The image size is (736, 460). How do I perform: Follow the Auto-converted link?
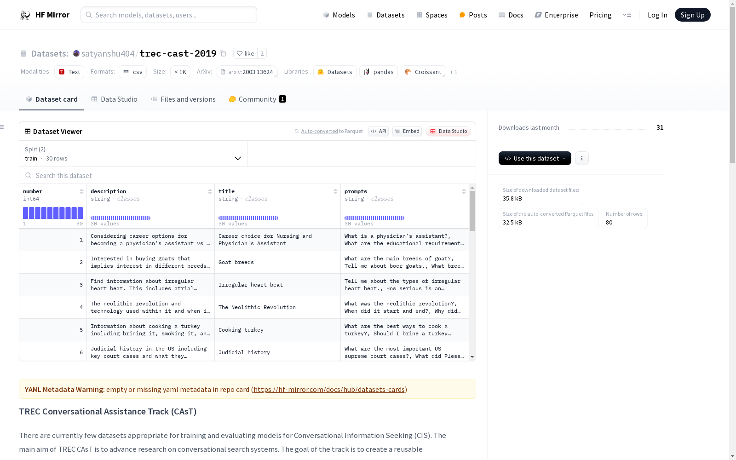point(320,131)
